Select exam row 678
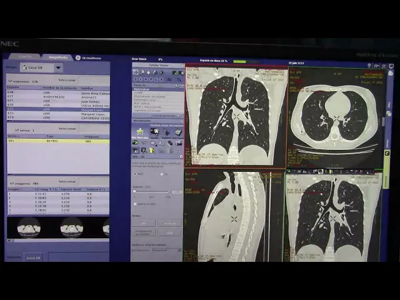This screenshot has width=400, height=300. click(x=58, y=92)
